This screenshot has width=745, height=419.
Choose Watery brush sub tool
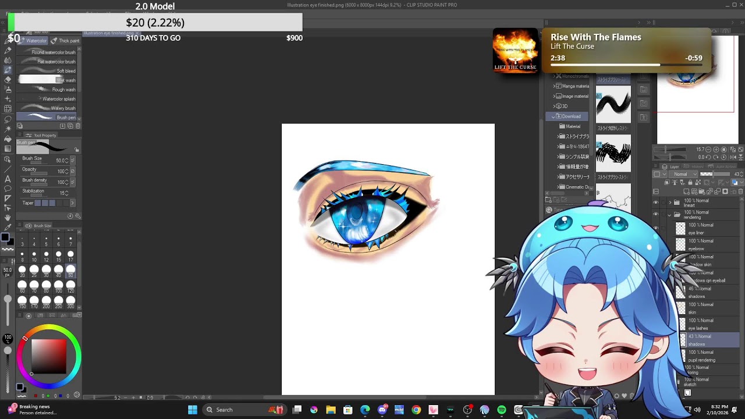pyautogui.click(x=47, y=108)
